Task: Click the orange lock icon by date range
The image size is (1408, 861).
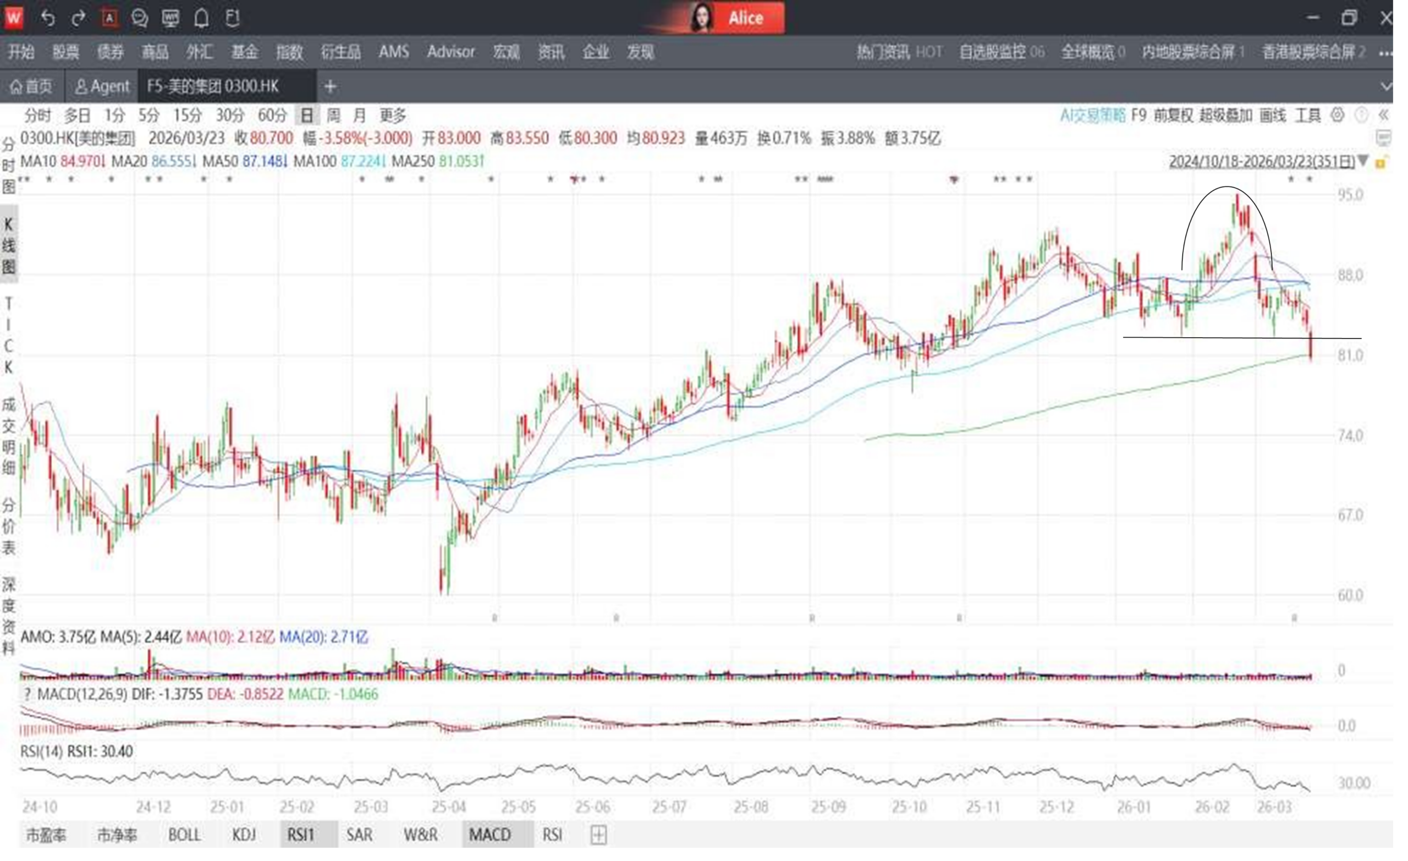Action: tap(1381, 162)
